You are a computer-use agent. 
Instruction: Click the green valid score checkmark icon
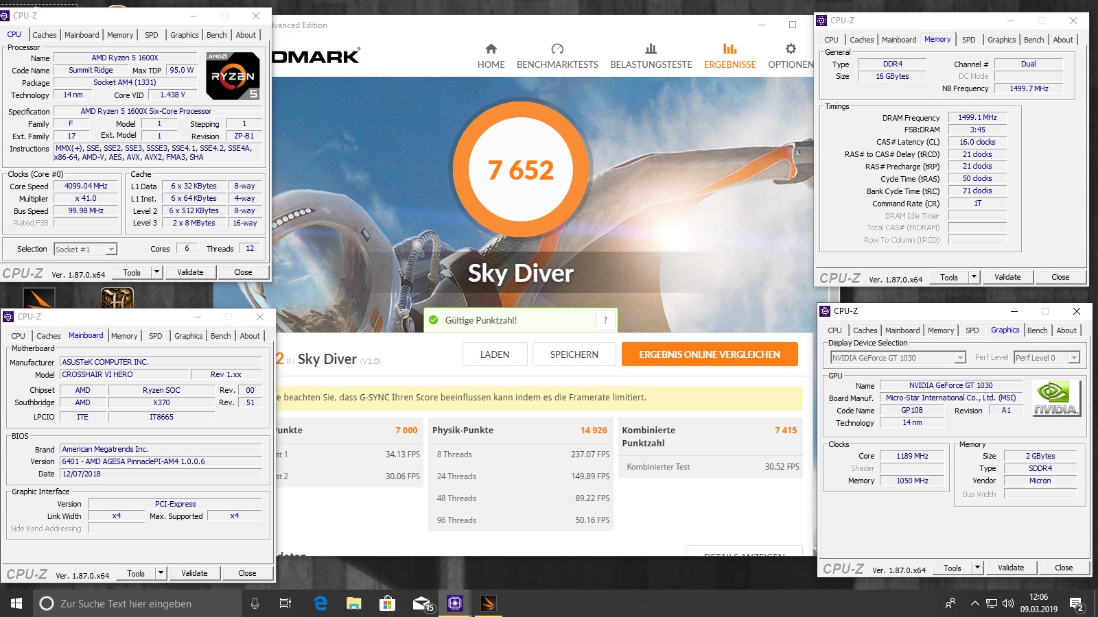433,320
